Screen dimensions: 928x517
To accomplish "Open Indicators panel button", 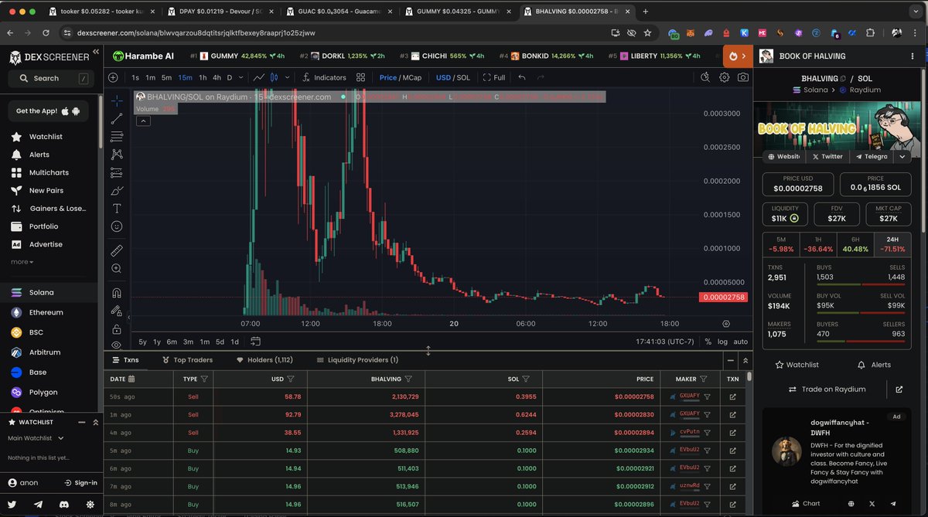I will (325, 77).
